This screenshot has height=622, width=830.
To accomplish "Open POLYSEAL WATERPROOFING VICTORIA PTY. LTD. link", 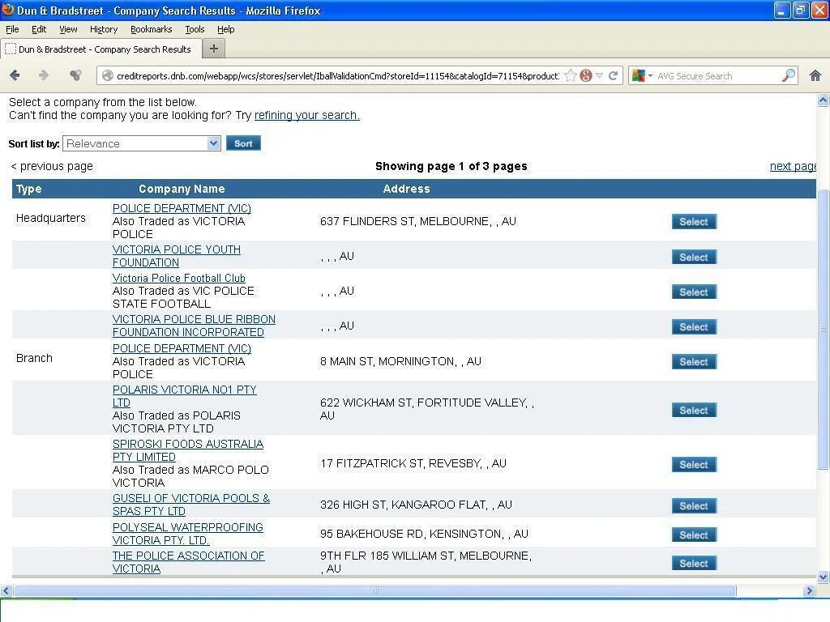I will point(188,534).
